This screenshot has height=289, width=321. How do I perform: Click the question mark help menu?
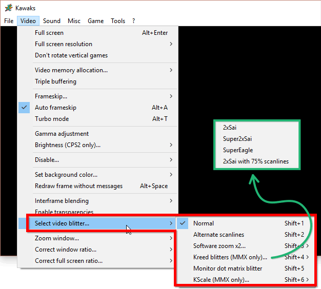(134, 21)
